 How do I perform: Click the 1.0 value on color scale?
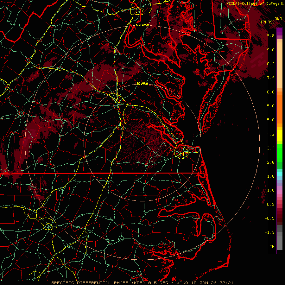(x=271, y=190)
